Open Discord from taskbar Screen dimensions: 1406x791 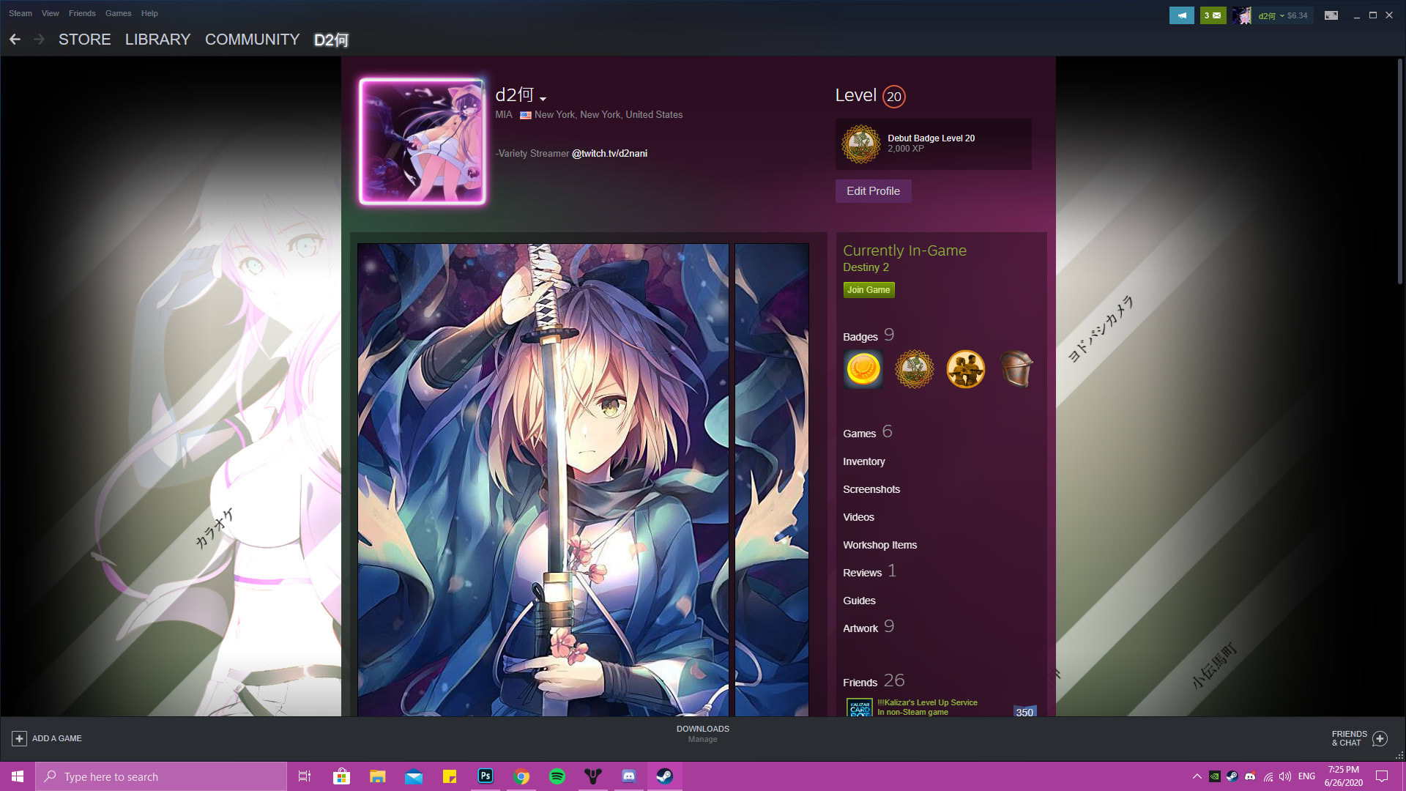[628, 776]
